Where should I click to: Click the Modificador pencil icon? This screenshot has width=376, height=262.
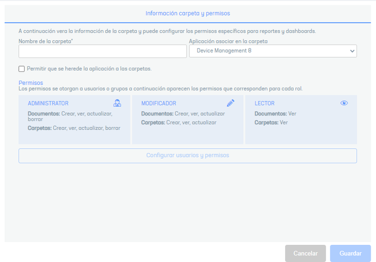click(230, 103)
